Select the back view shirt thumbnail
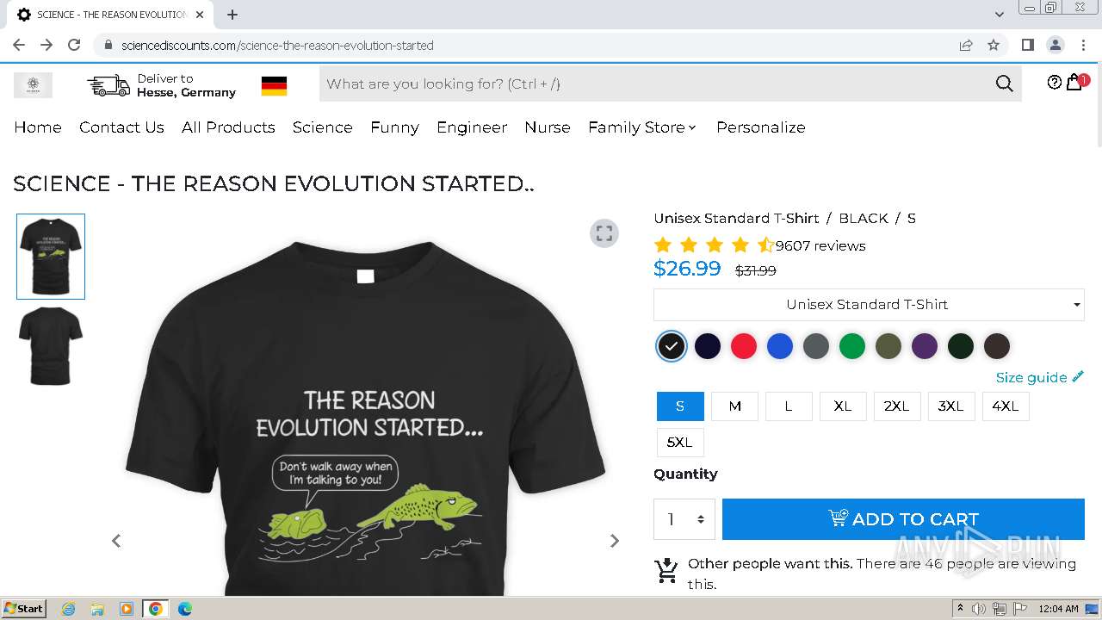1102x620 pixels. click(x=51, y=346)
